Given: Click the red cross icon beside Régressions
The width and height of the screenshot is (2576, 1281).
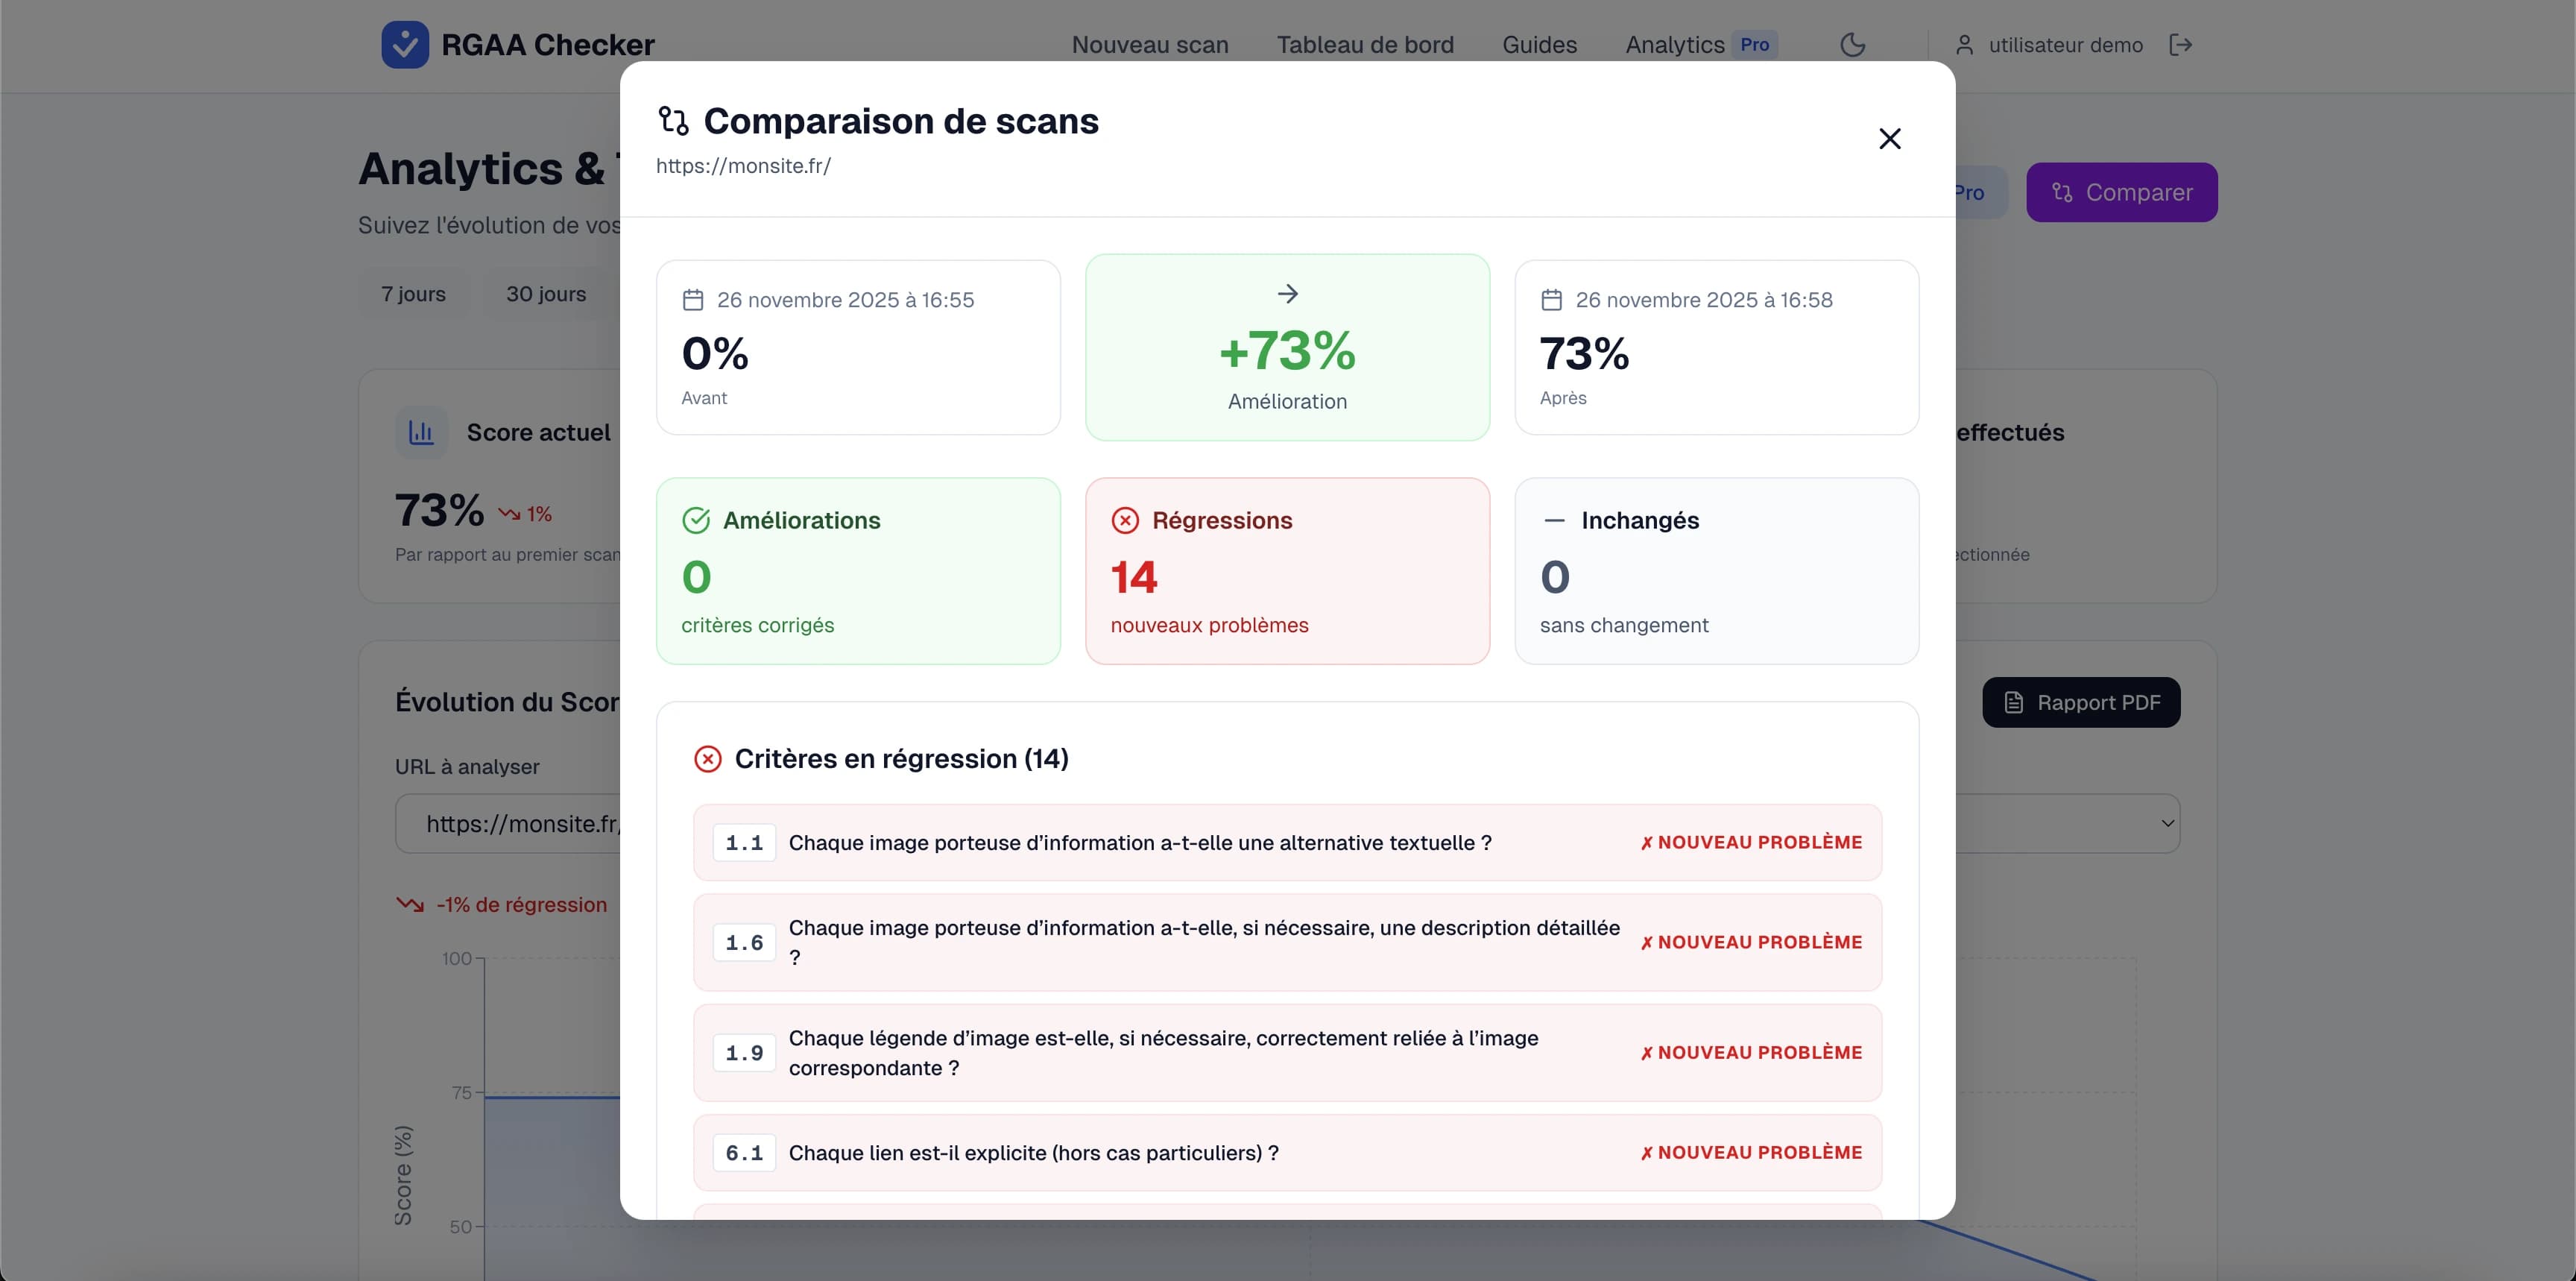Looking at the screenshot, I should click(1126, 520).
